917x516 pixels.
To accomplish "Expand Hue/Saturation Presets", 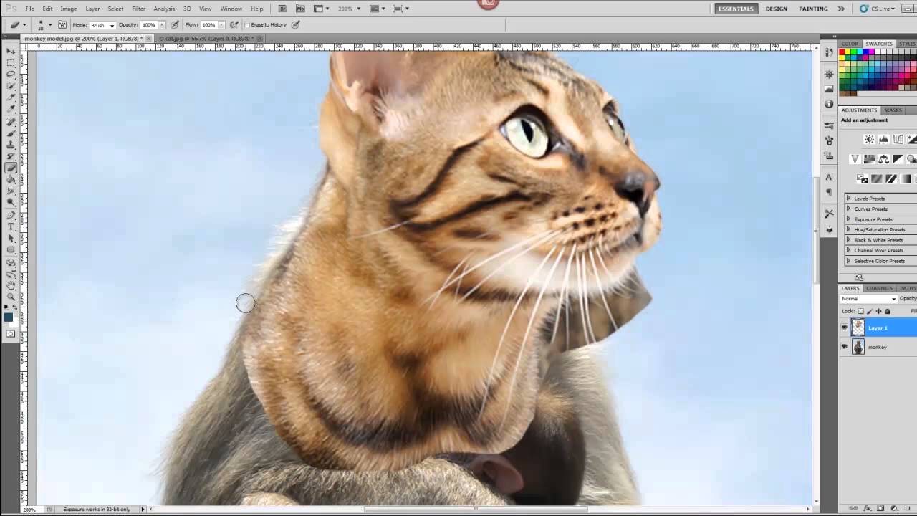I will tap(848, 229).
